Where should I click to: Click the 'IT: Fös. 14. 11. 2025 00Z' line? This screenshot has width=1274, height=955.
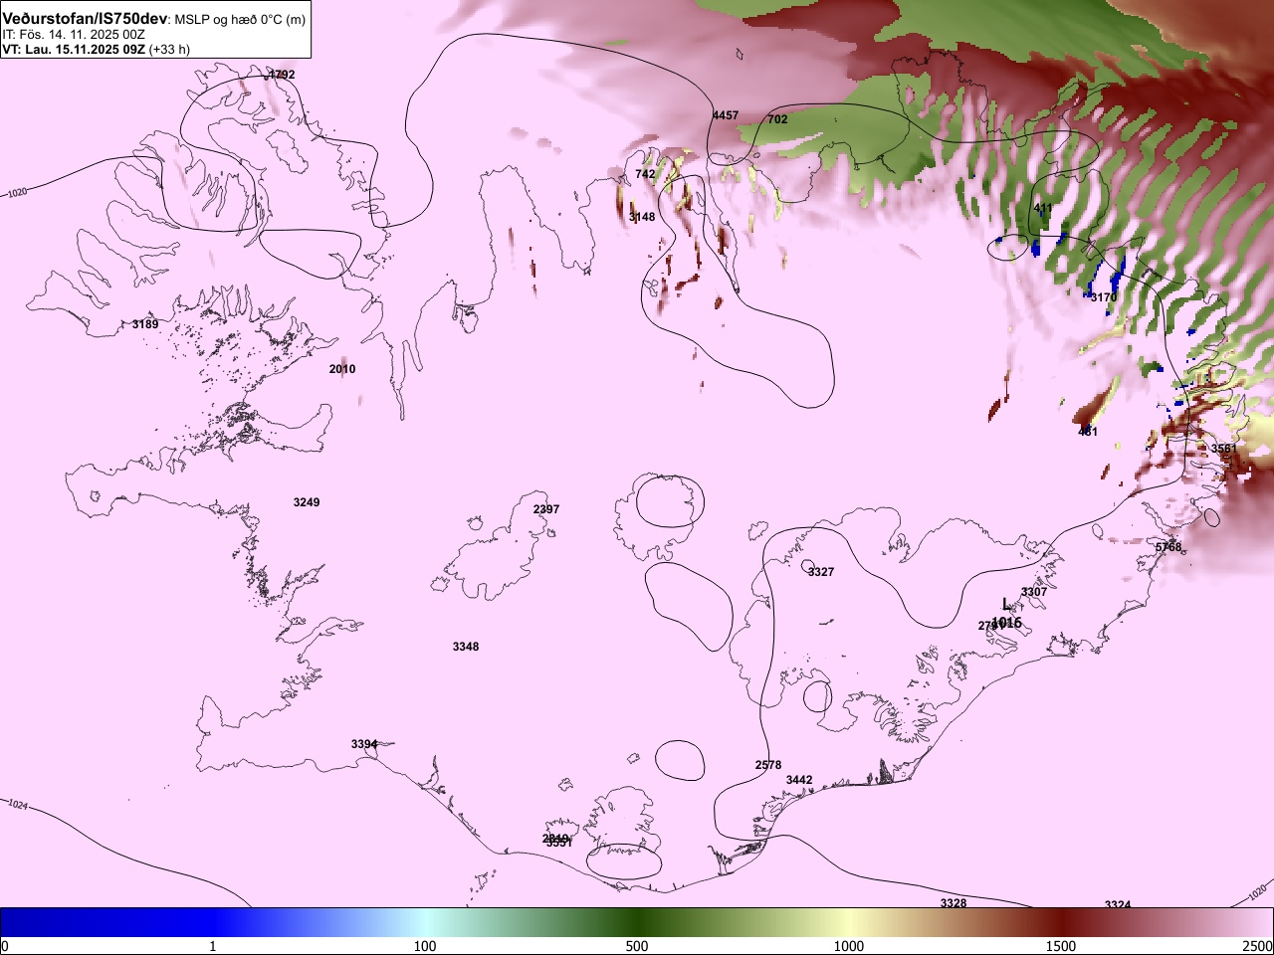coord(74,34)
